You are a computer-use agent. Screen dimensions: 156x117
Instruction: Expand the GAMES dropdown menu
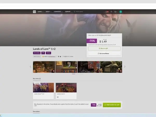click(40, 12)
